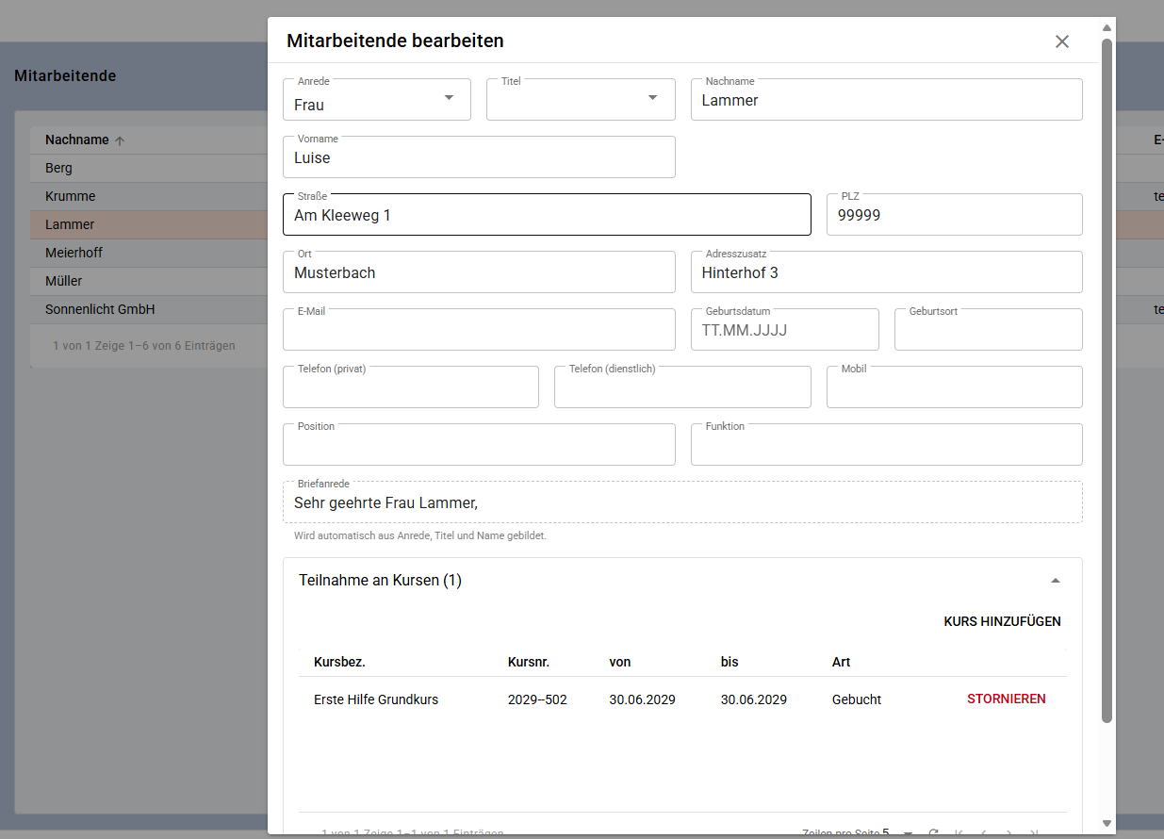Viewport: 1164px width, 839px height.
Task: Open the Anrede dropdown showing Frau
Action: point(377,100)
